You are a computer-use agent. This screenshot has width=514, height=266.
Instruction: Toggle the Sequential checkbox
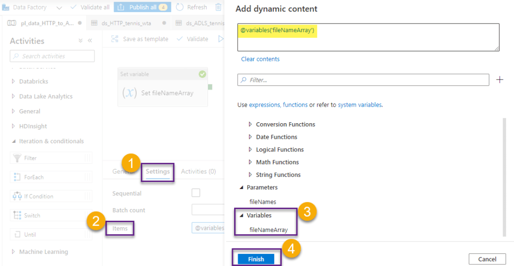pyautogui.click(x=196, y=193)
